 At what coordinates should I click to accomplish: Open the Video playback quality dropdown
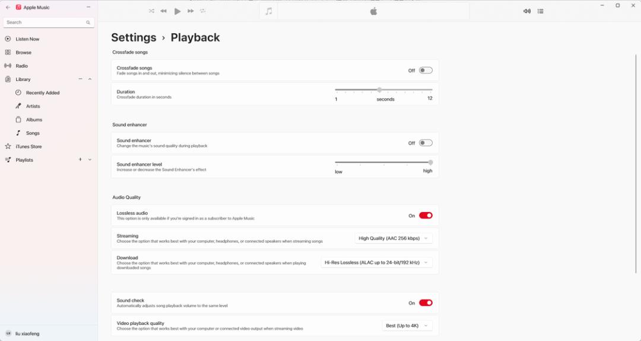pyautogui.click(x=407, y=326)
